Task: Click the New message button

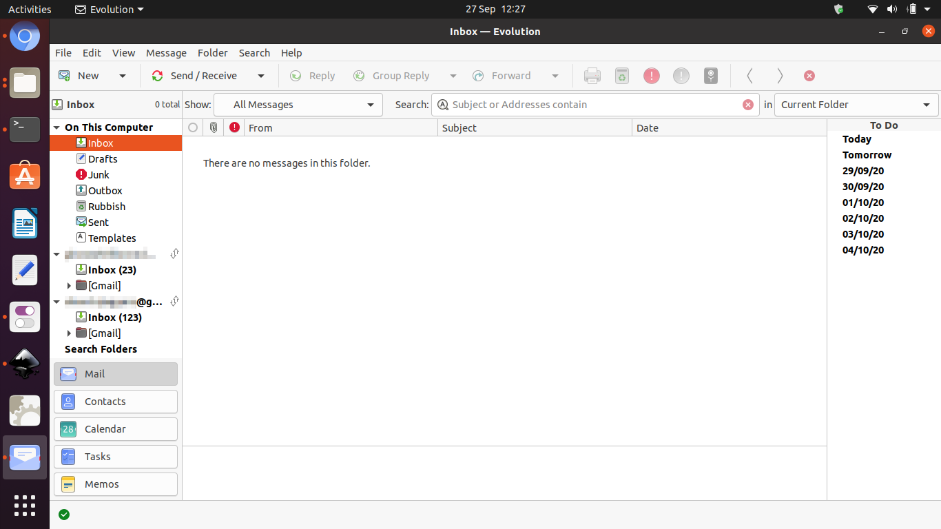Action: point(78,76)
